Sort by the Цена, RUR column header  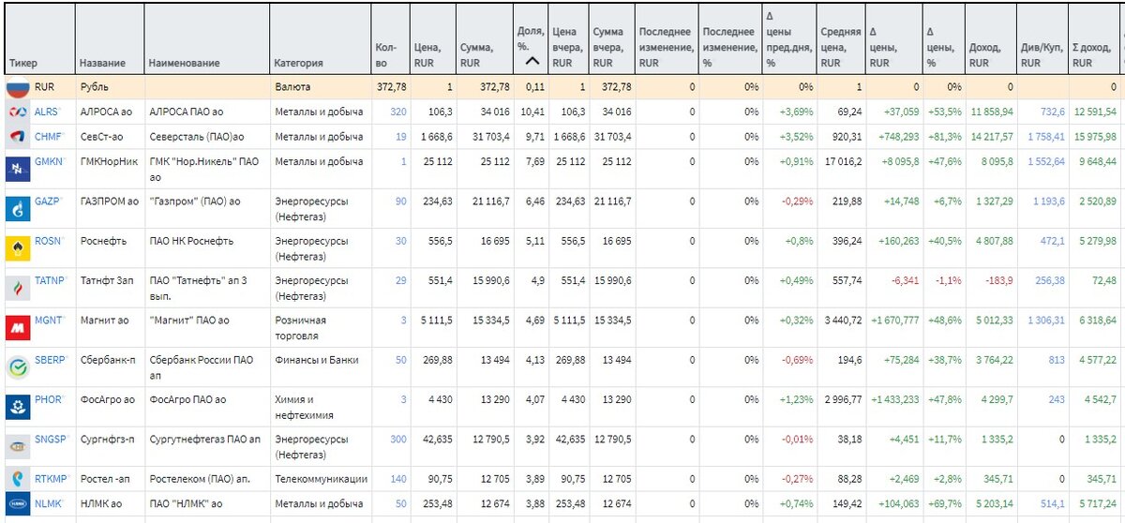[427, 55]
